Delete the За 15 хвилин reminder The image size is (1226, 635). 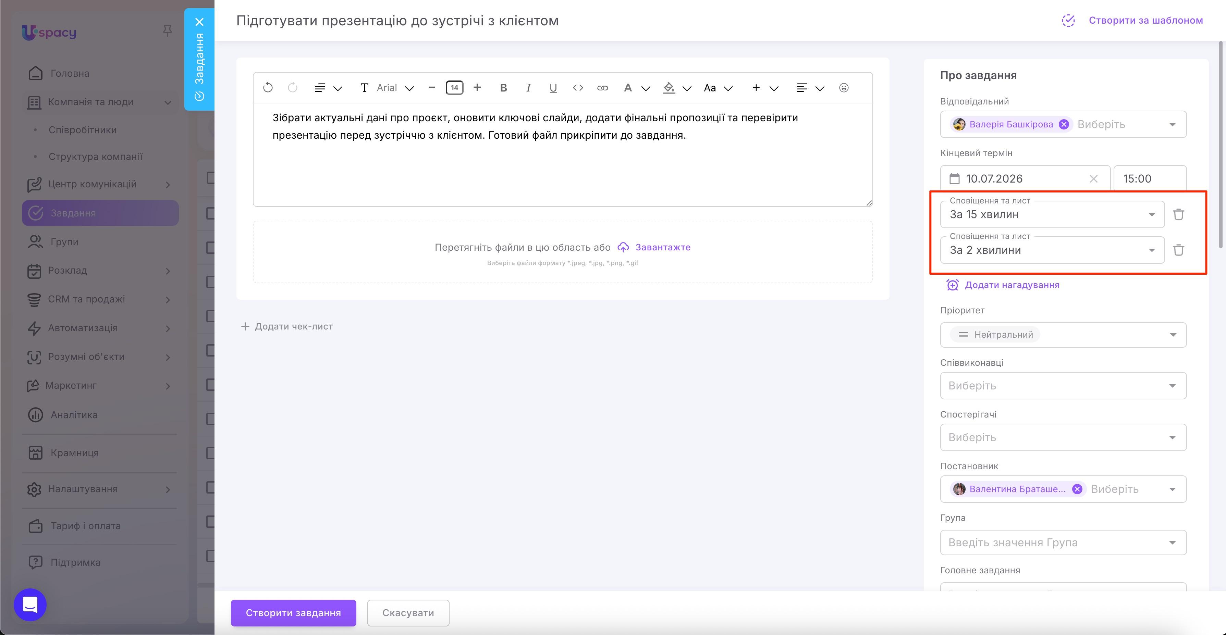pyautogui.click(x=1178, y=214)
